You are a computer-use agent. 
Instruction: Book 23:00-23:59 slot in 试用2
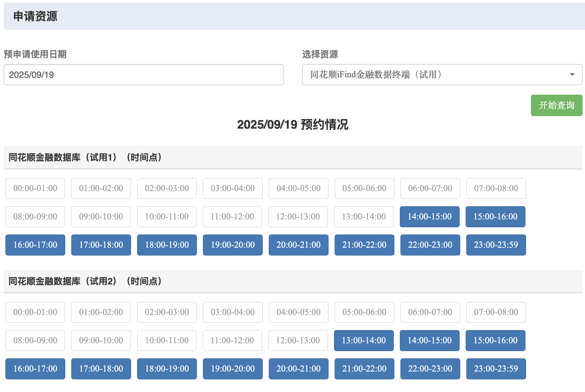click(496, 369)
